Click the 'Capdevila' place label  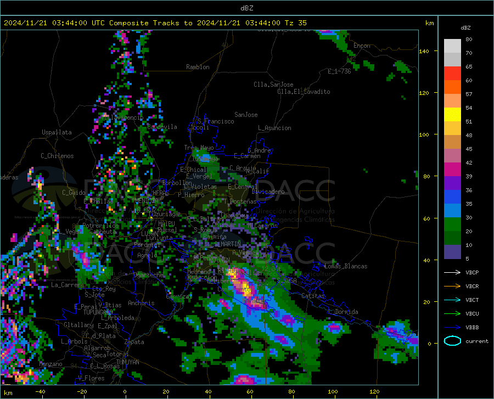[x=162, y=127]
